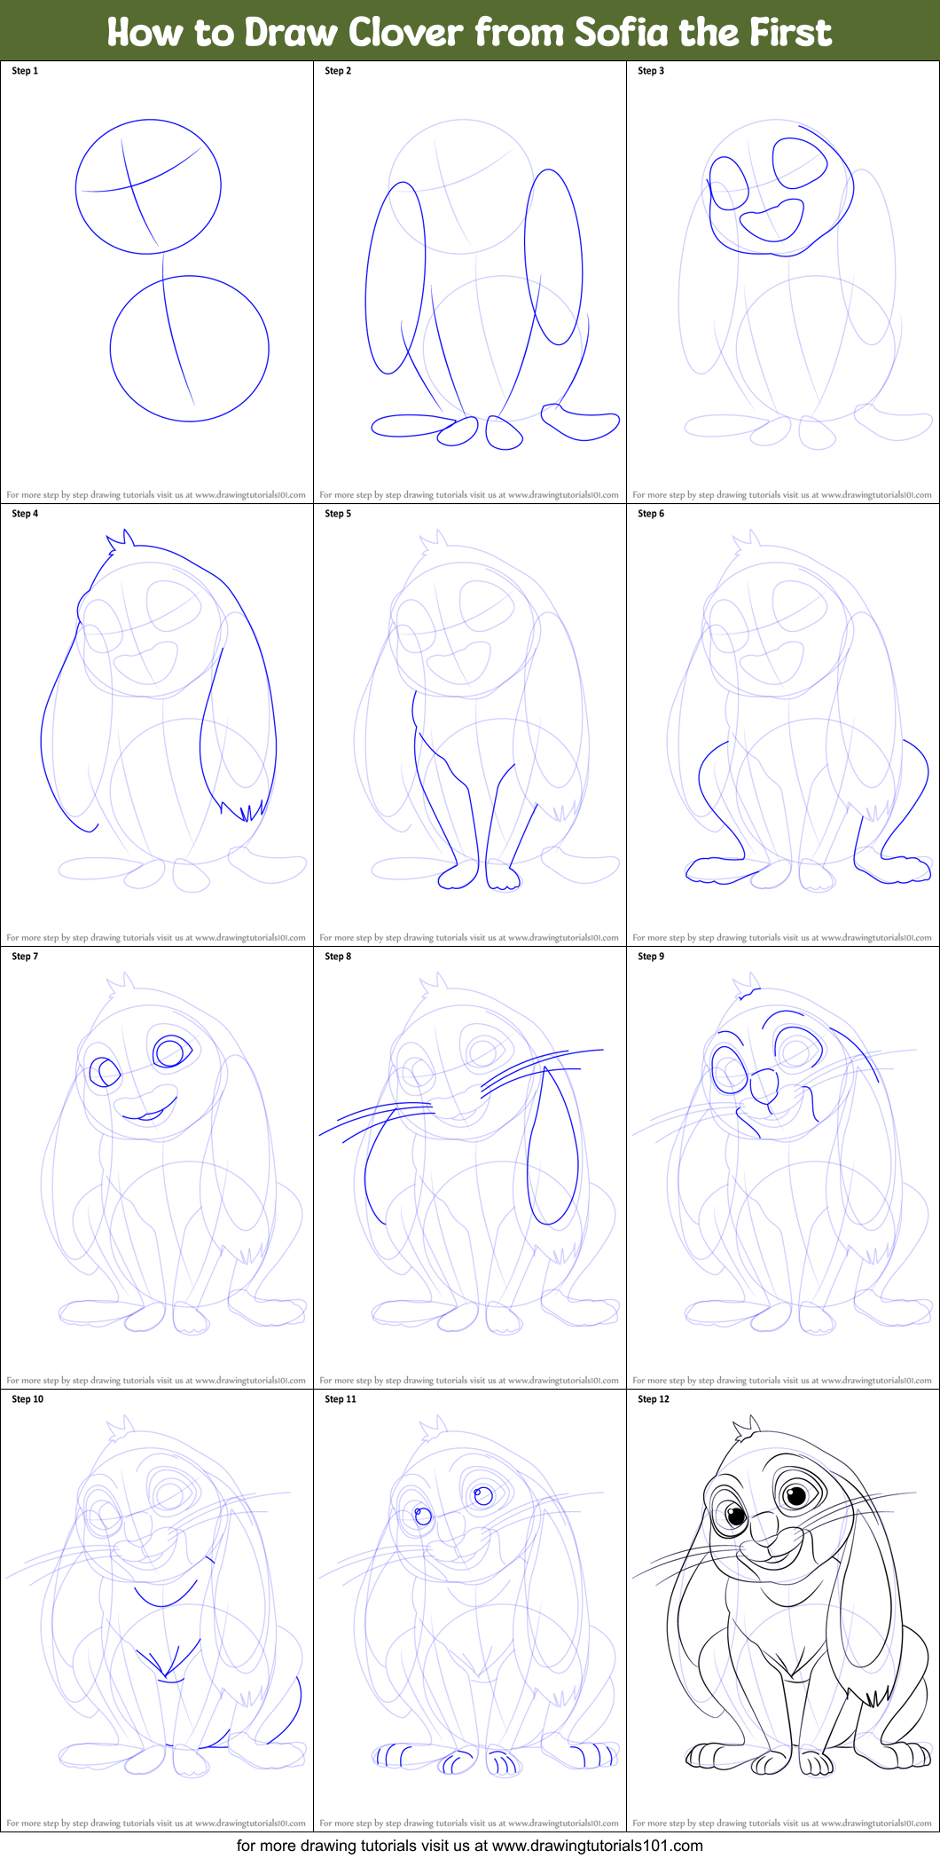The image size is (940, 1859).
Task: Click the 'Step 2' label
Action: pos(338,71)
